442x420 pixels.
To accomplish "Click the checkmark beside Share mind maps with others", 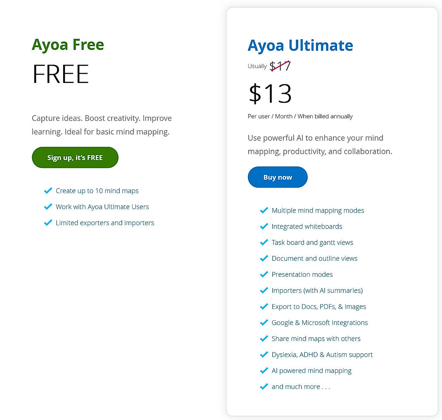I will (x=264, y=338).
